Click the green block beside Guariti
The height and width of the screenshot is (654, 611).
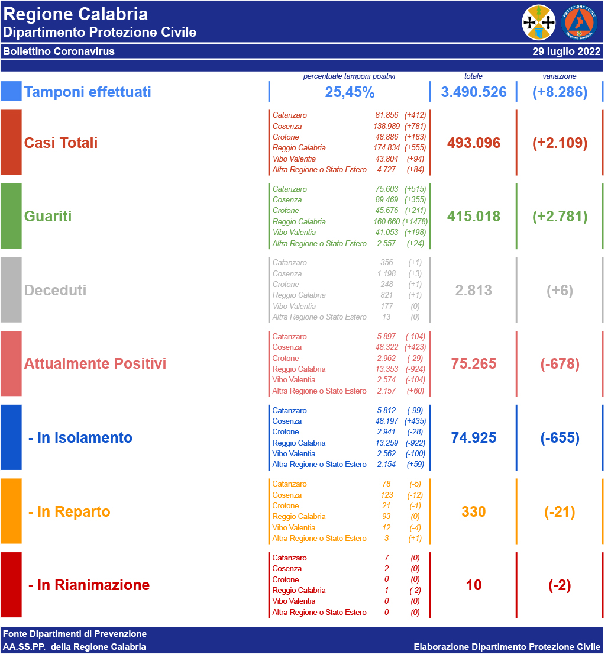pos(11,216)
